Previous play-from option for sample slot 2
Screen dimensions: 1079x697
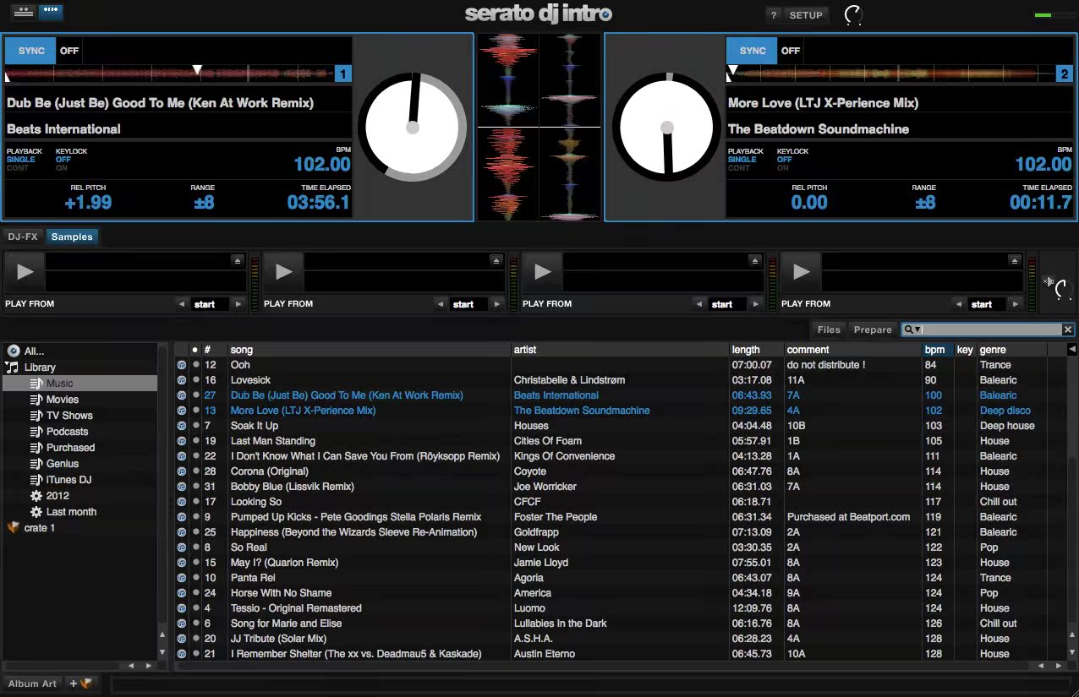[440, 304]
